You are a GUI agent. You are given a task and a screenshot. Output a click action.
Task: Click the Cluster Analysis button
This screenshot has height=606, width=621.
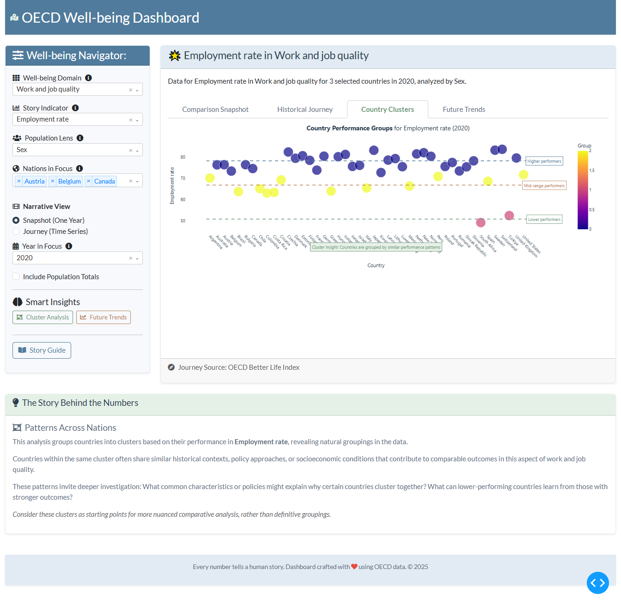coord(43,318)
